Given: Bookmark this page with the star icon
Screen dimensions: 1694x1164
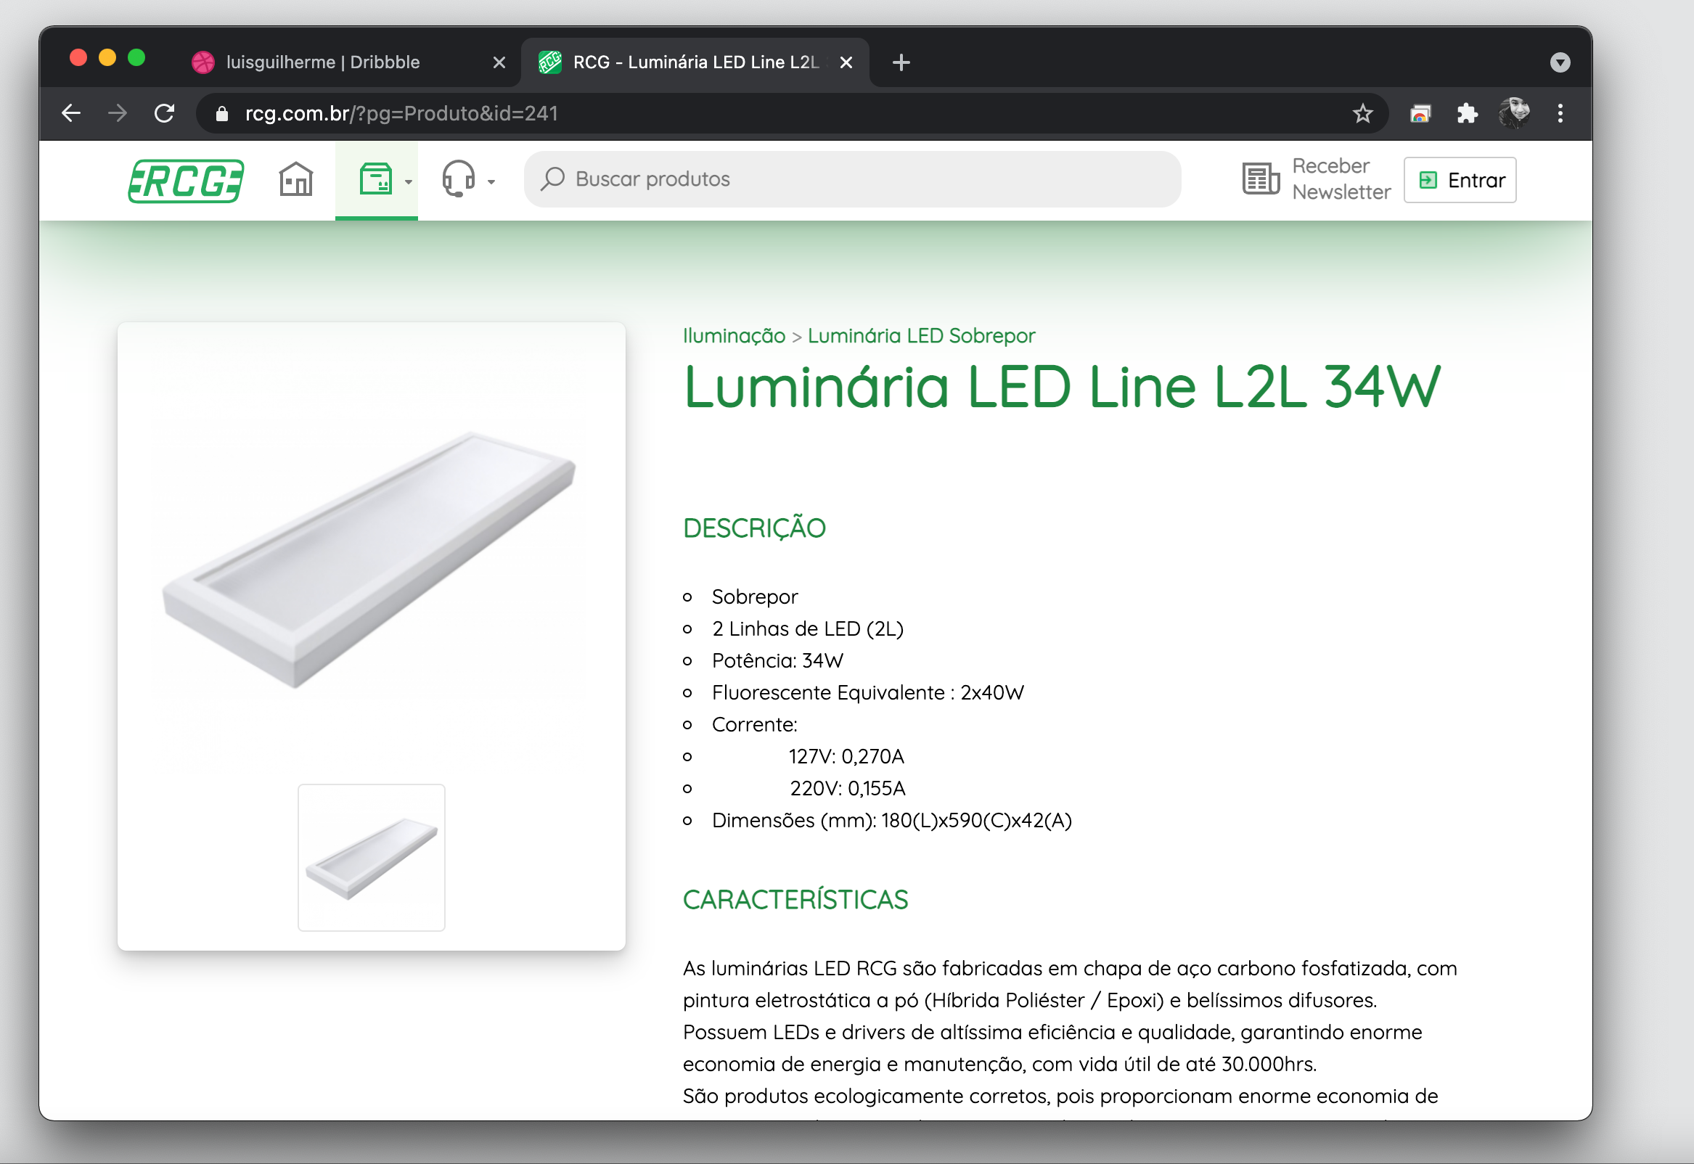Looking at the screenshot, I should 1362,113.
